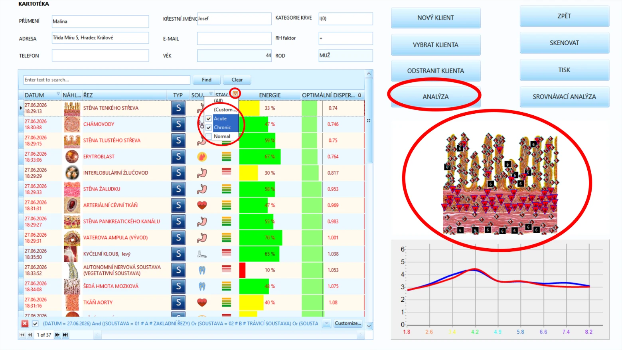Click the heart icon in ARTERIÁLNÍ CÉVNÍ TKÁŇ row
The width and height of the screenshot is (622, 350).
tap(202, 205)
